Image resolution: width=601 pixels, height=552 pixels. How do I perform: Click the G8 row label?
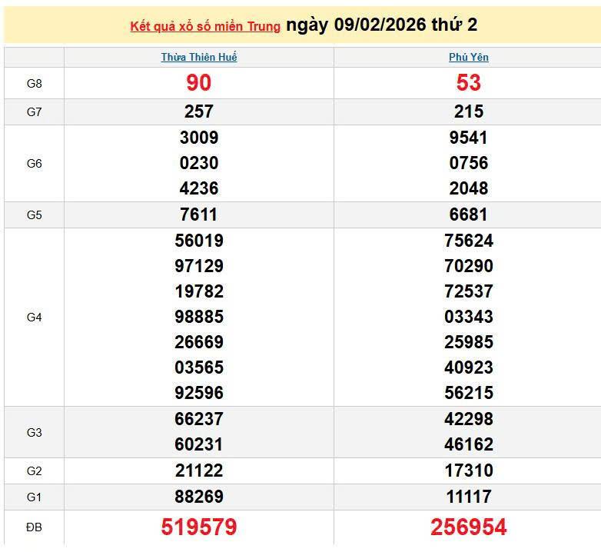[x=34, y=83]
